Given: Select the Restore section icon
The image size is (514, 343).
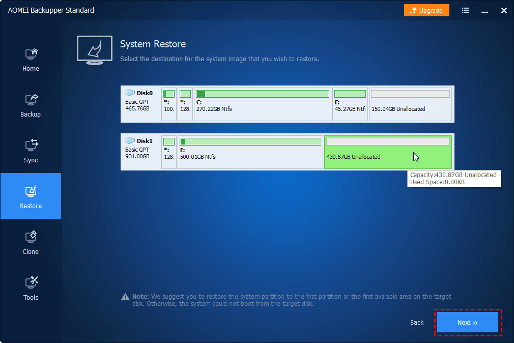Looking at the screenshot, I should tap(31, 191).
